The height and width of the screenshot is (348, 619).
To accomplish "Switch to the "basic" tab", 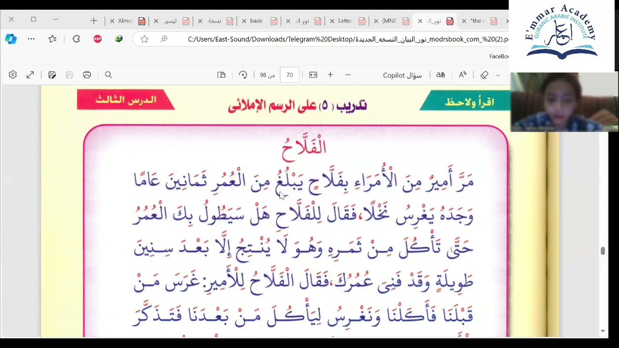I will (x=257, y=21).
